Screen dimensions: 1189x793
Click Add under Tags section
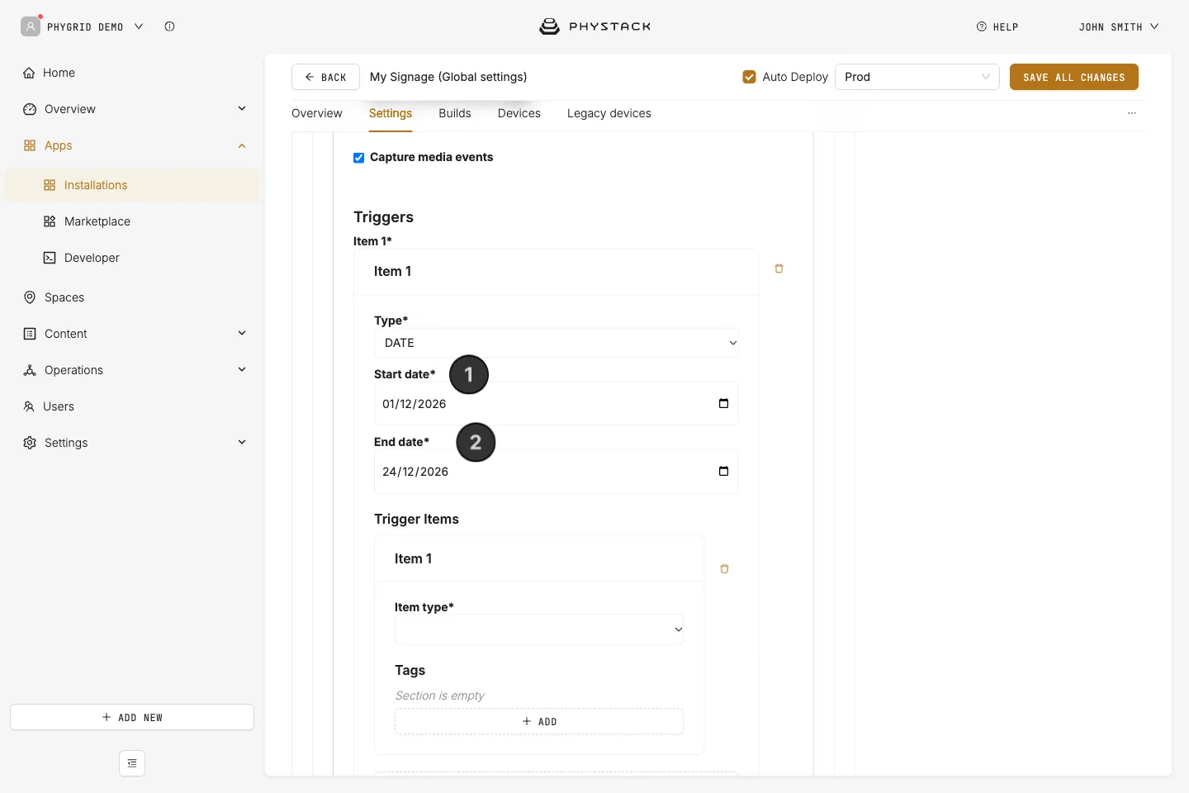539,721
